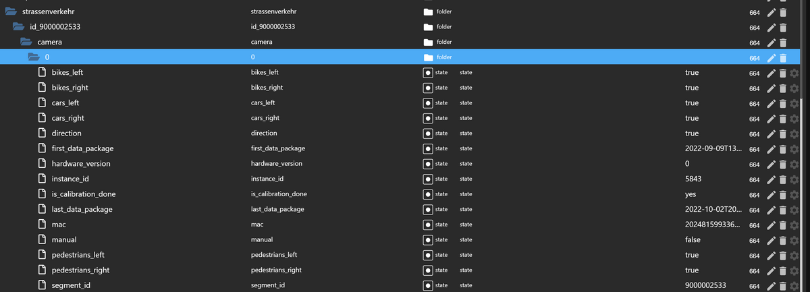
Task: Open settings gear for direction state
Action: [794, 134]
